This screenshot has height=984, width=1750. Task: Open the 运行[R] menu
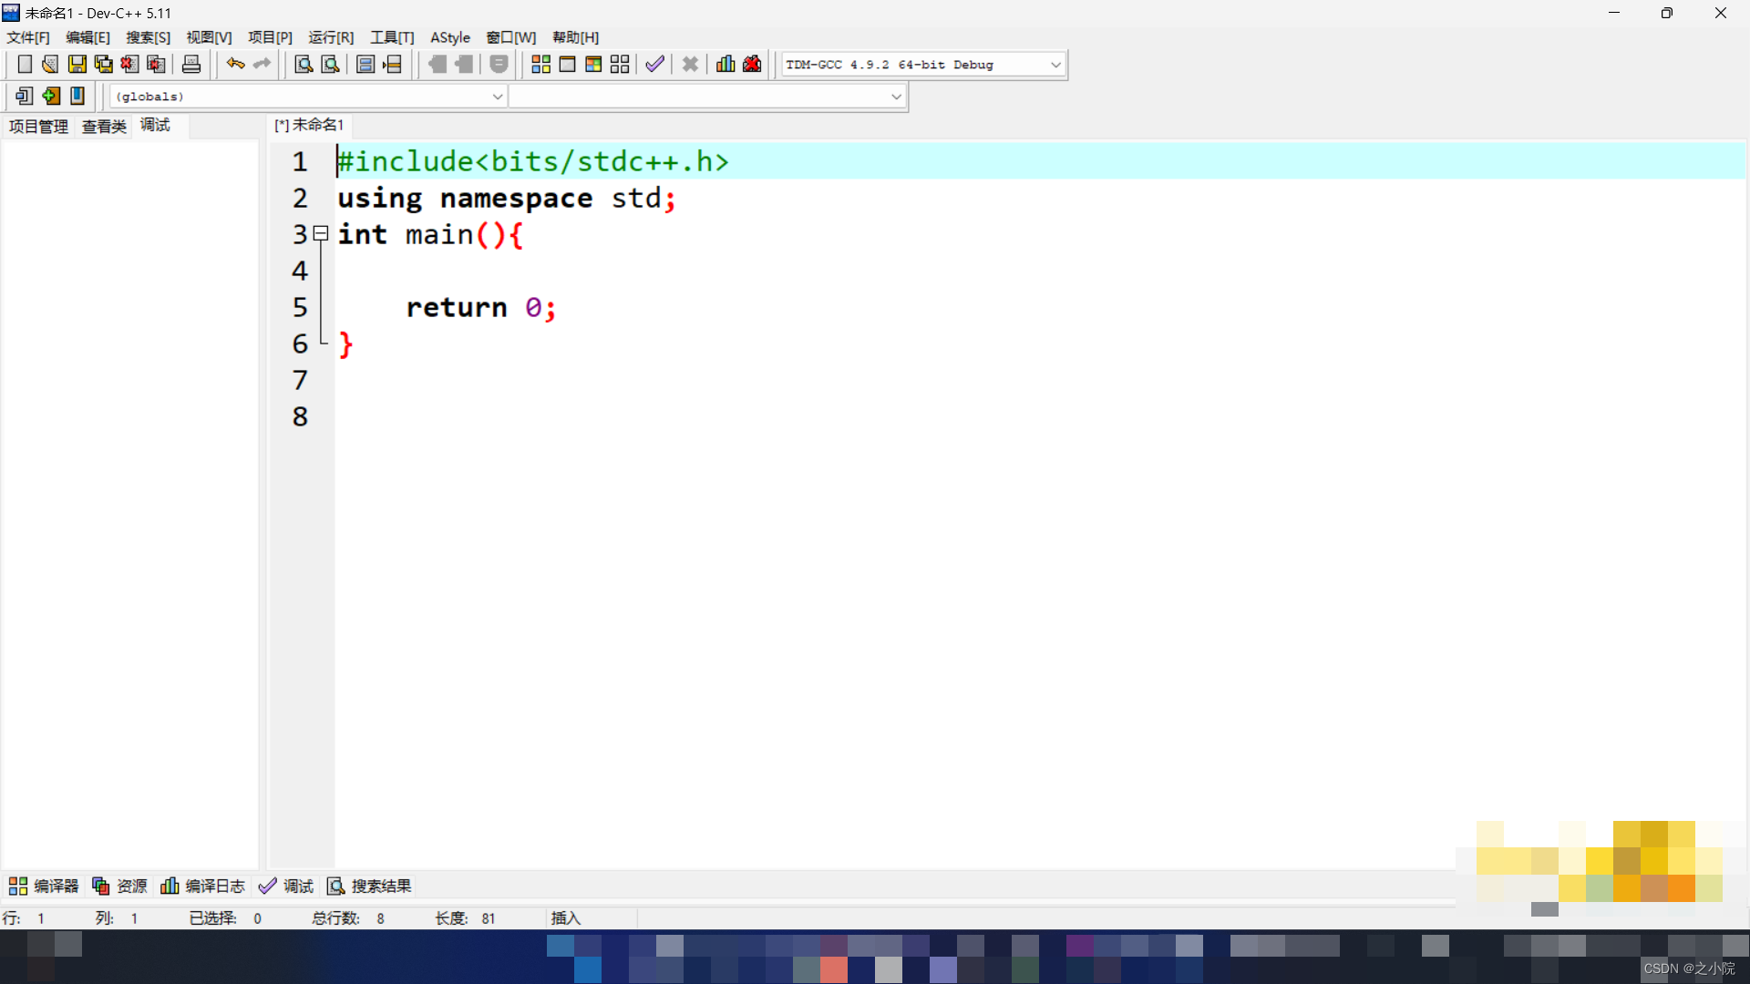(x=330, y=37)
